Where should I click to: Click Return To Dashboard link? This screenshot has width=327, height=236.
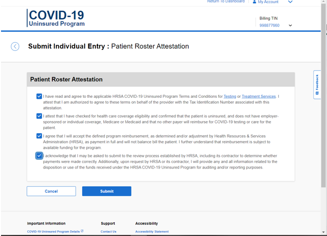pos(226,2)
